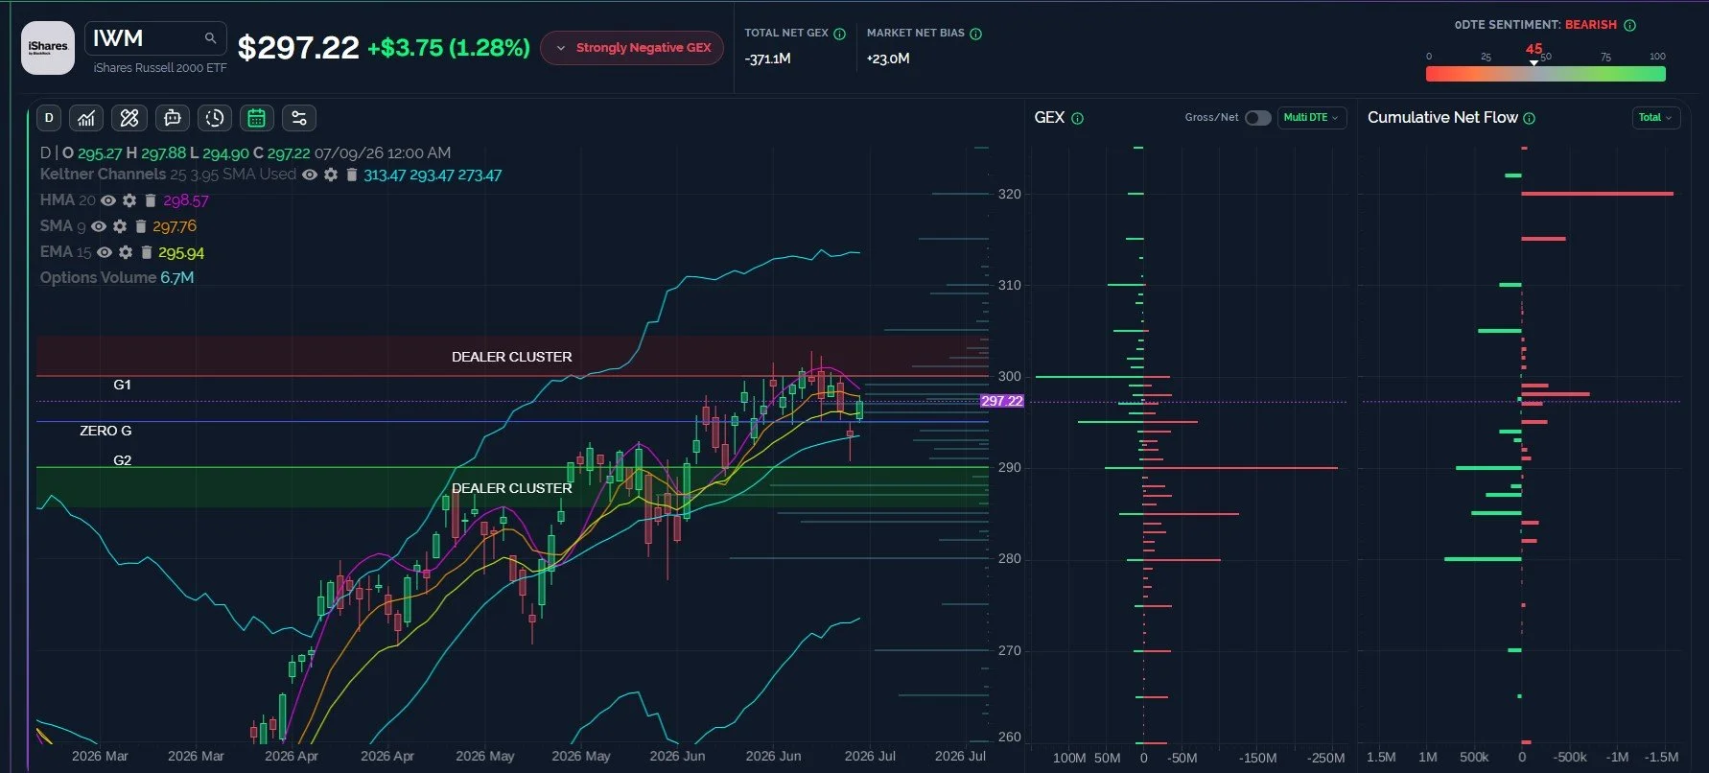Click the HMA value 298.57

click(x=185, y=200)
